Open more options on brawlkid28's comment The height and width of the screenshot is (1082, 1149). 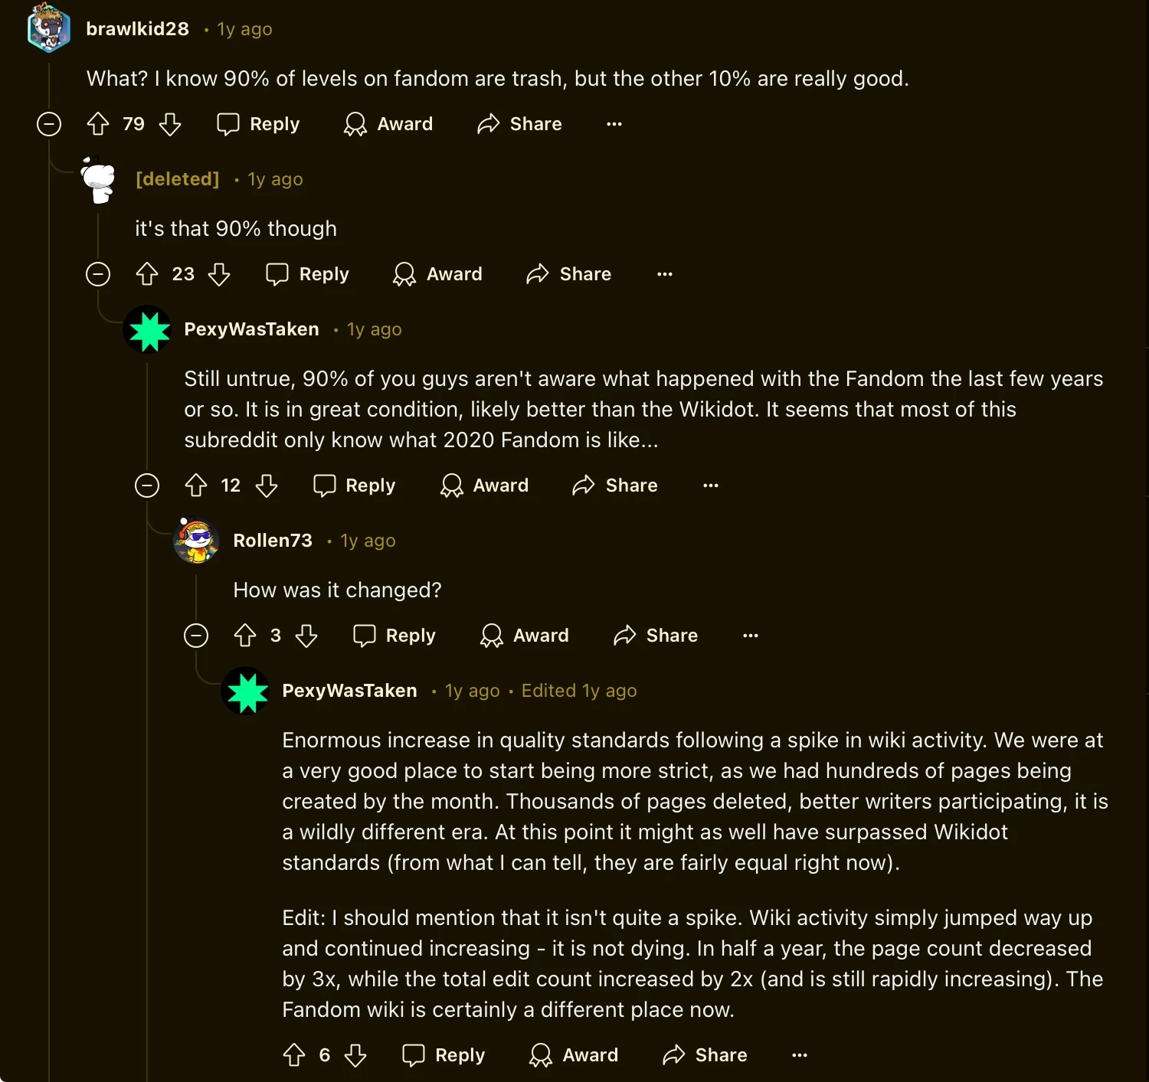[x=614, y=124]
